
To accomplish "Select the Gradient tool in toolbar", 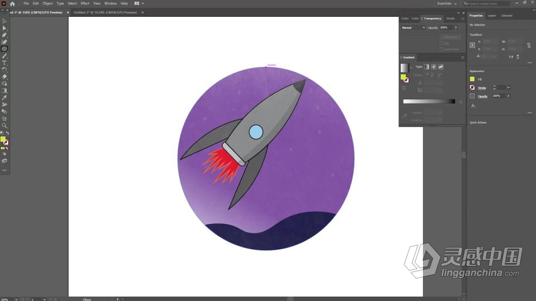I will [4, 91].
